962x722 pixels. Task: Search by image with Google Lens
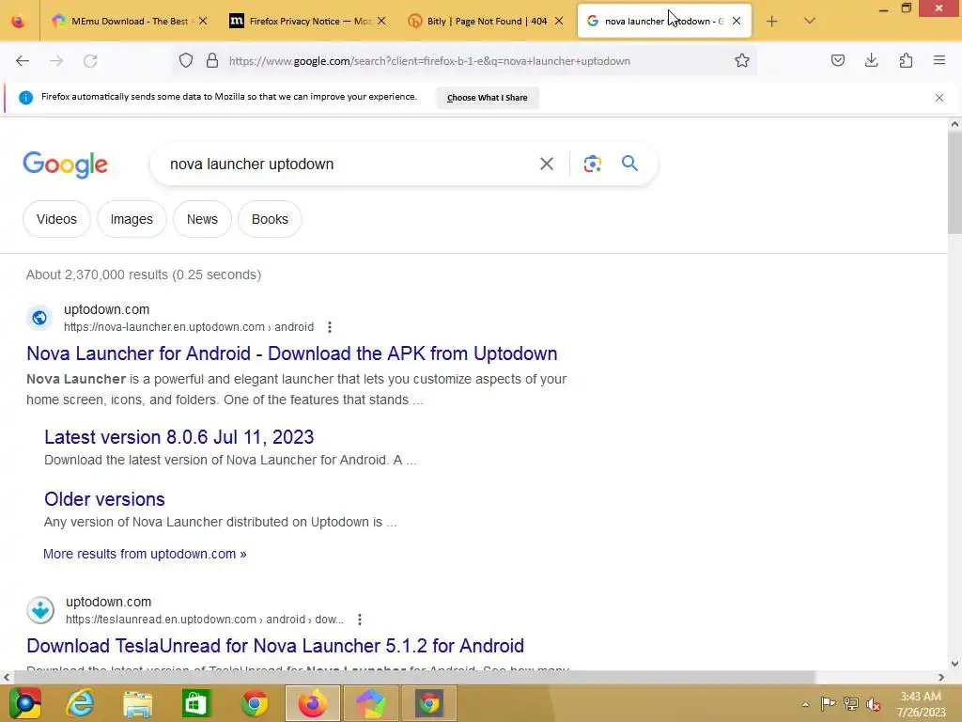pyautogui.click(x=592, y=164)
